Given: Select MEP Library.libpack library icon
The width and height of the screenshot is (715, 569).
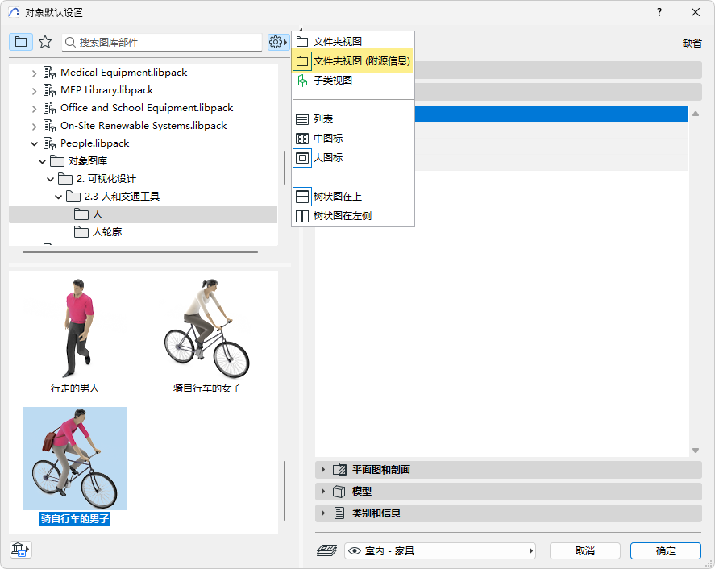Looking at the screenshot, I should click(49, 90).
